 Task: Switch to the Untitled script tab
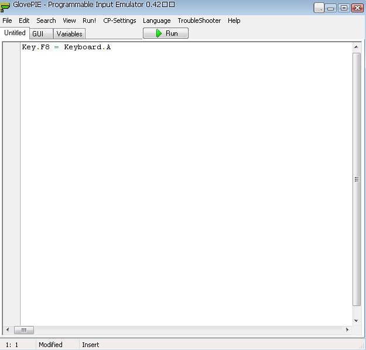(x=15, y=33)
